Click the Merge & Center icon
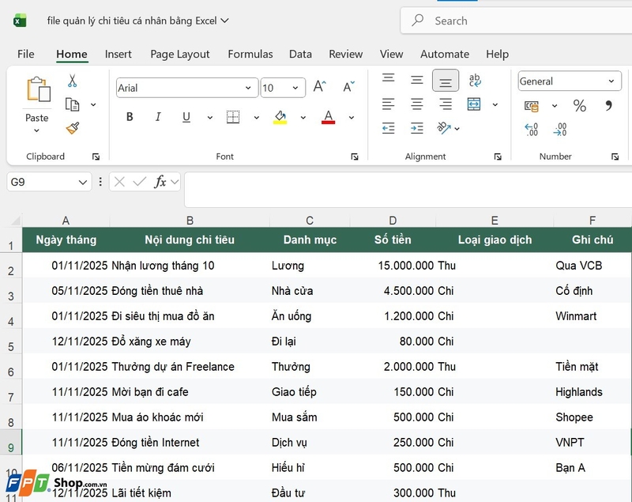The width and height of the screenshot is (632, 502). (x=474, y=104)
